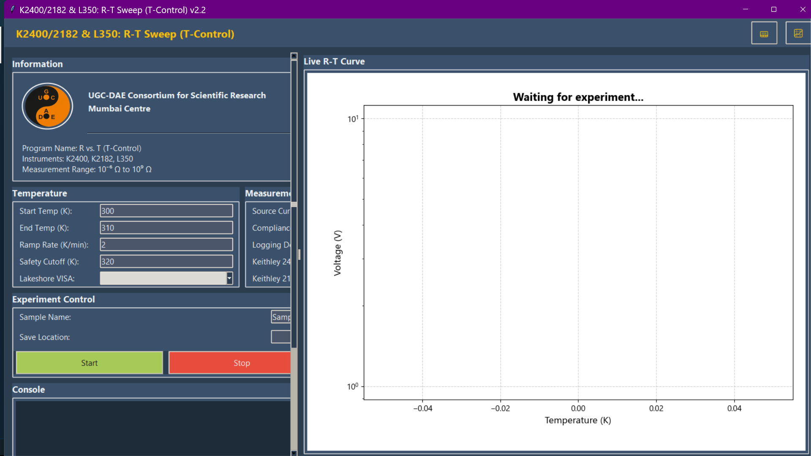The image size is (811, 456).
Task: Click the left panel scrollbar down arrow
Action: (294, 453)
